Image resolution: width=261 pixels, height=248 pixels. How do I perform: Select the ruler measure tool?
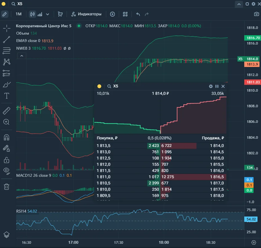point(7,111)
